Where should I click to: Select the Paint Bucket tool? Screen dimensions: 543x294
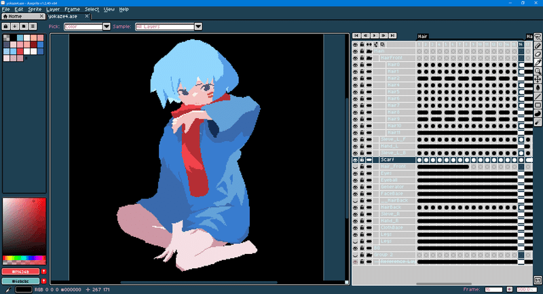tap(538, 88)
